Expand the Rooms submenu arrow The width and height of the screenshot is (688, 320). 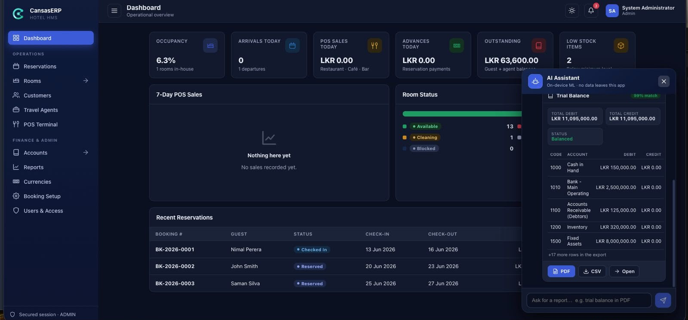point(86,81)
